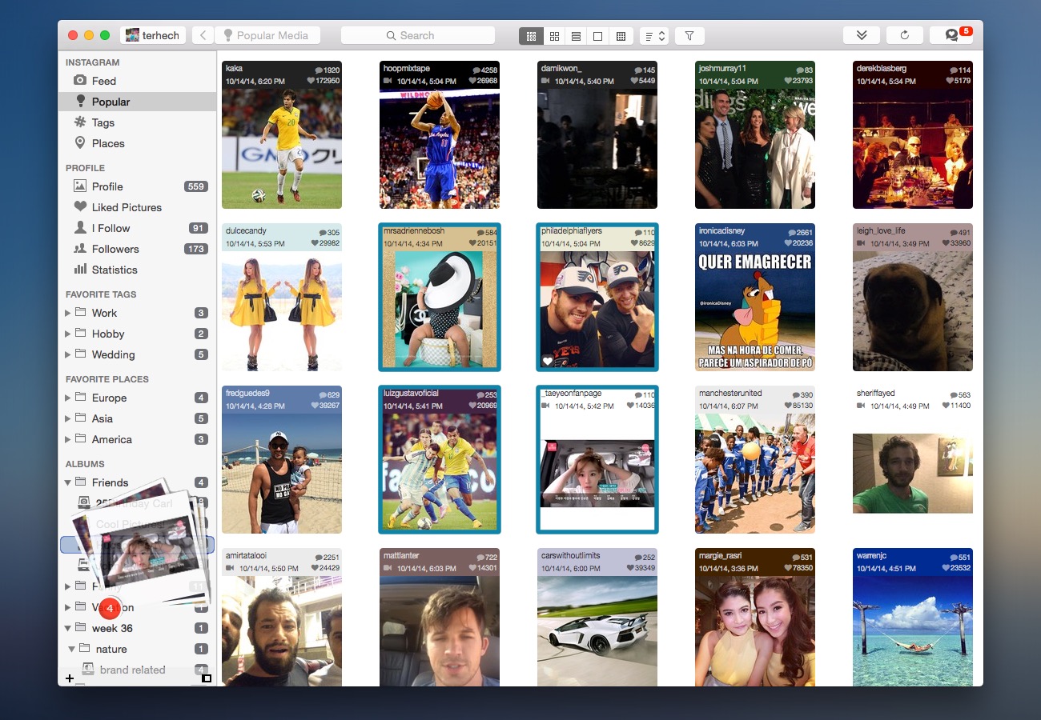Collapse the week 36 album folder
Screen dimensions: 1041x720
pyautogui.click(x=68, y=628)
